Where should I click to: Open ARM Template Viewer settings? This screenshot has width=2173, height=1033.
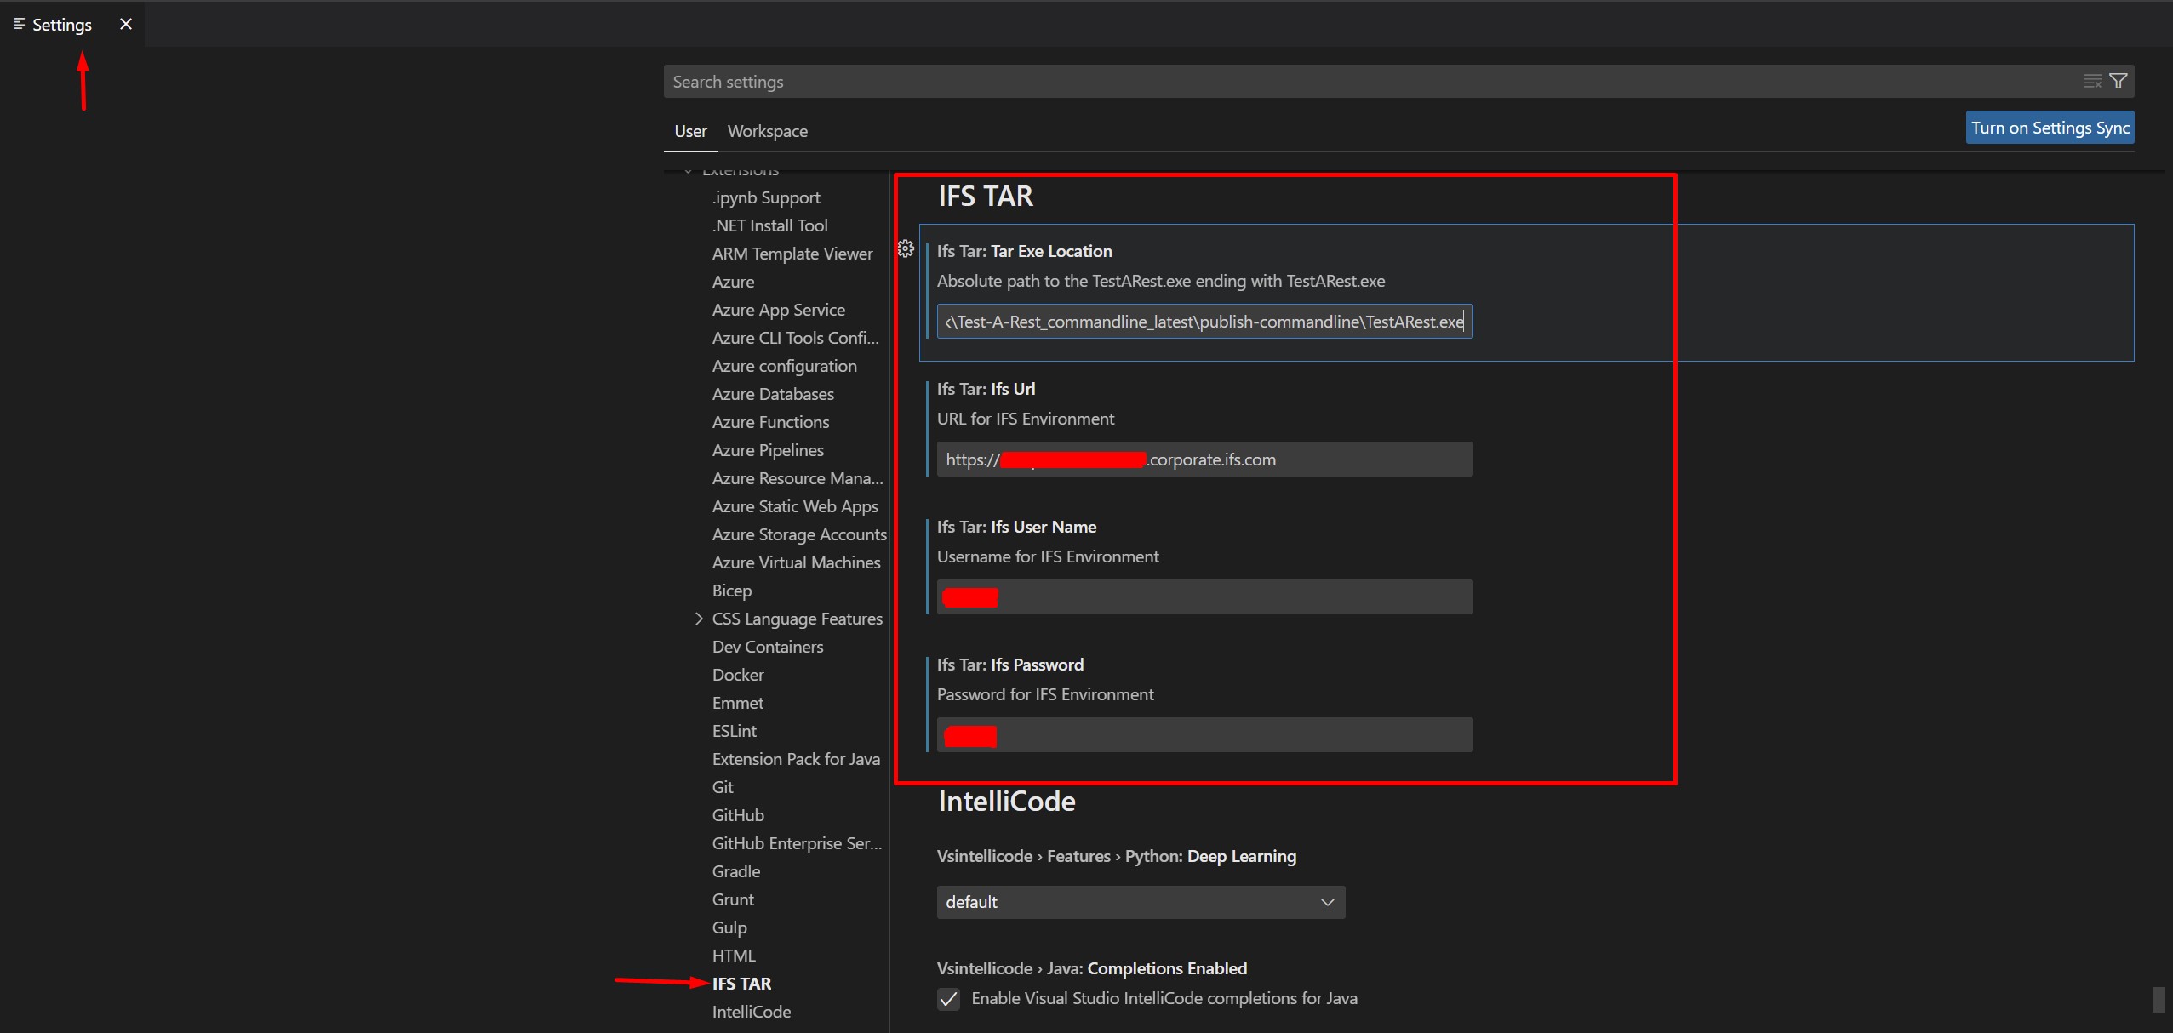point(792,254)
